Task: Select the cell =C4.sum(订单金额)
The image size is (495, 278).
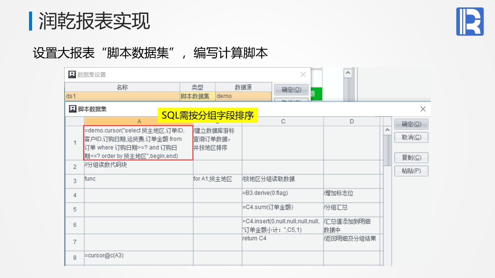Action: 283,210
